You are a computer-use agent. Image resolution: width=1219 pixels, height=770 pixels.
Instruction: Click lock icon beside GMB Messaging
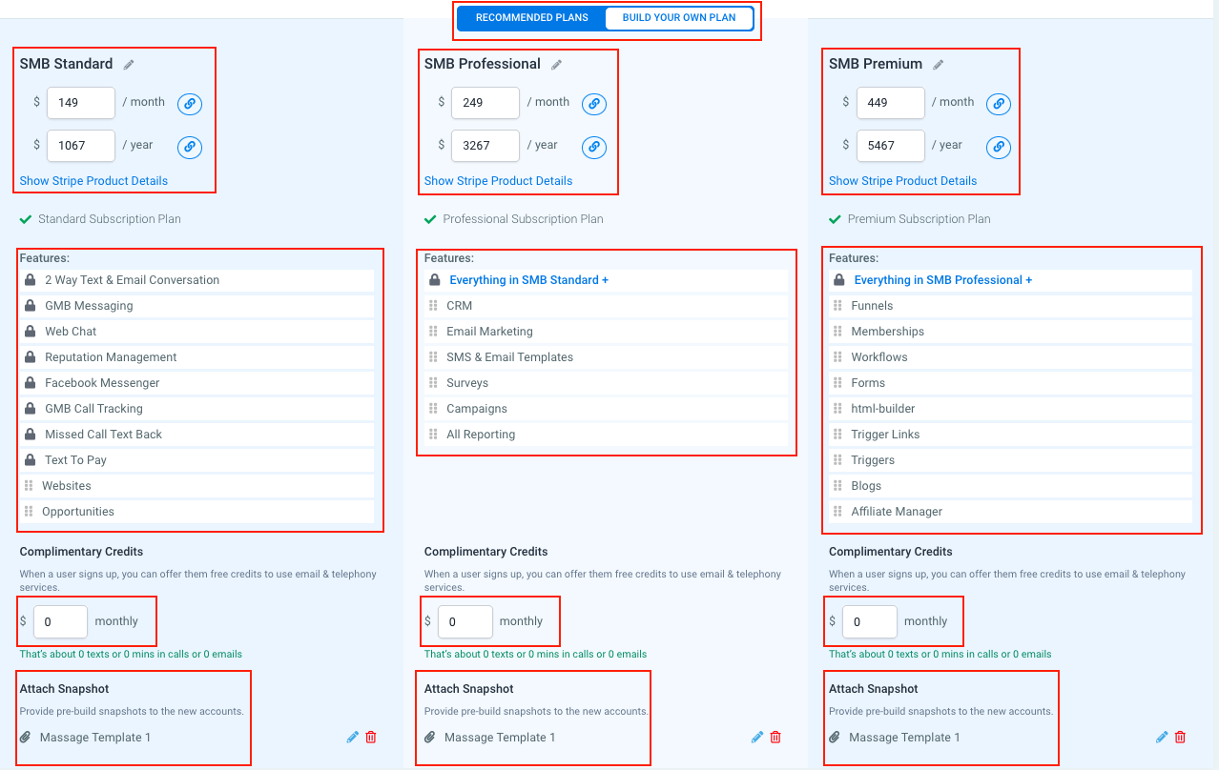point(30,306)
